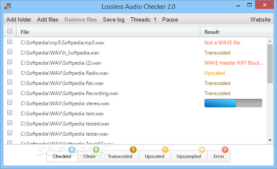Open Save log
The width and height of the screenshot is (277, 169).
(x=113, y=19)
